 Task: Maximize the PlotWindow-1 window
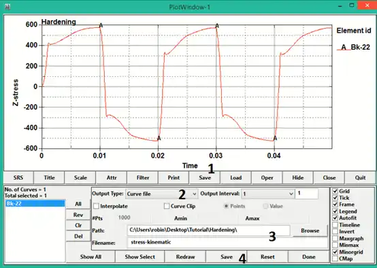(x=352, y=5)
